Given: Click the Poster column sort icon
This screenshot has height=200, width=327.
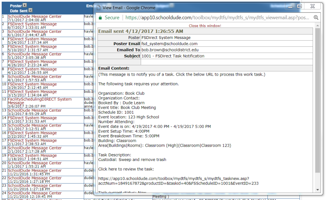Looking at the screenshot, I should [x=25, y=5].
